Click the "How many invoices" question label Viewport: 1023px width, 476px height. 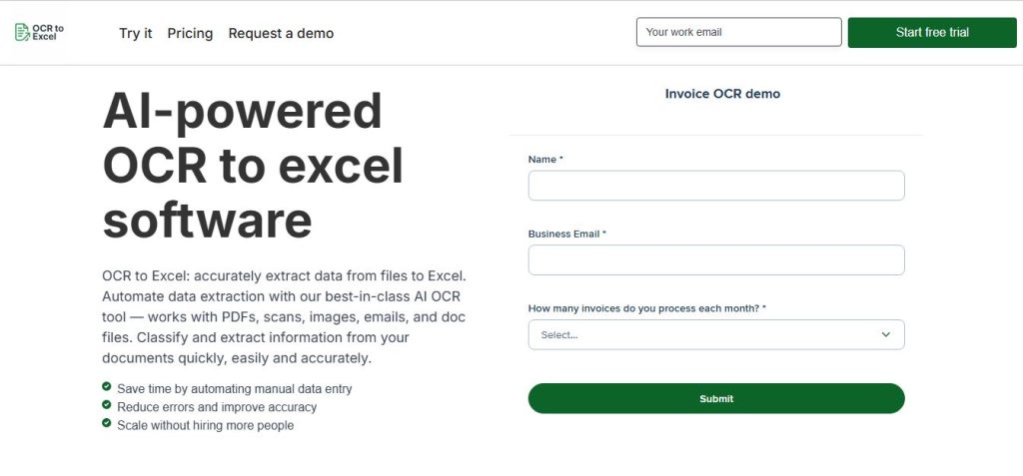click(x=646, y=308)
